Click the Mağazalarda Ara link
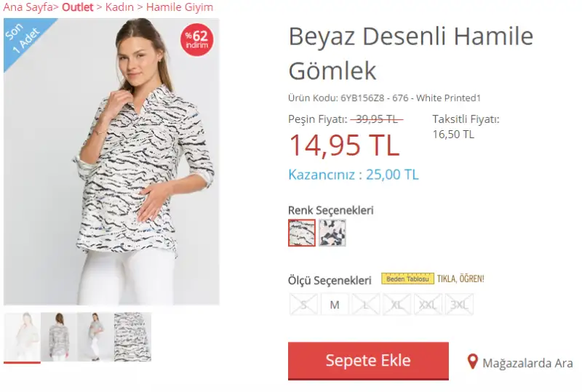 pos(527,363)
